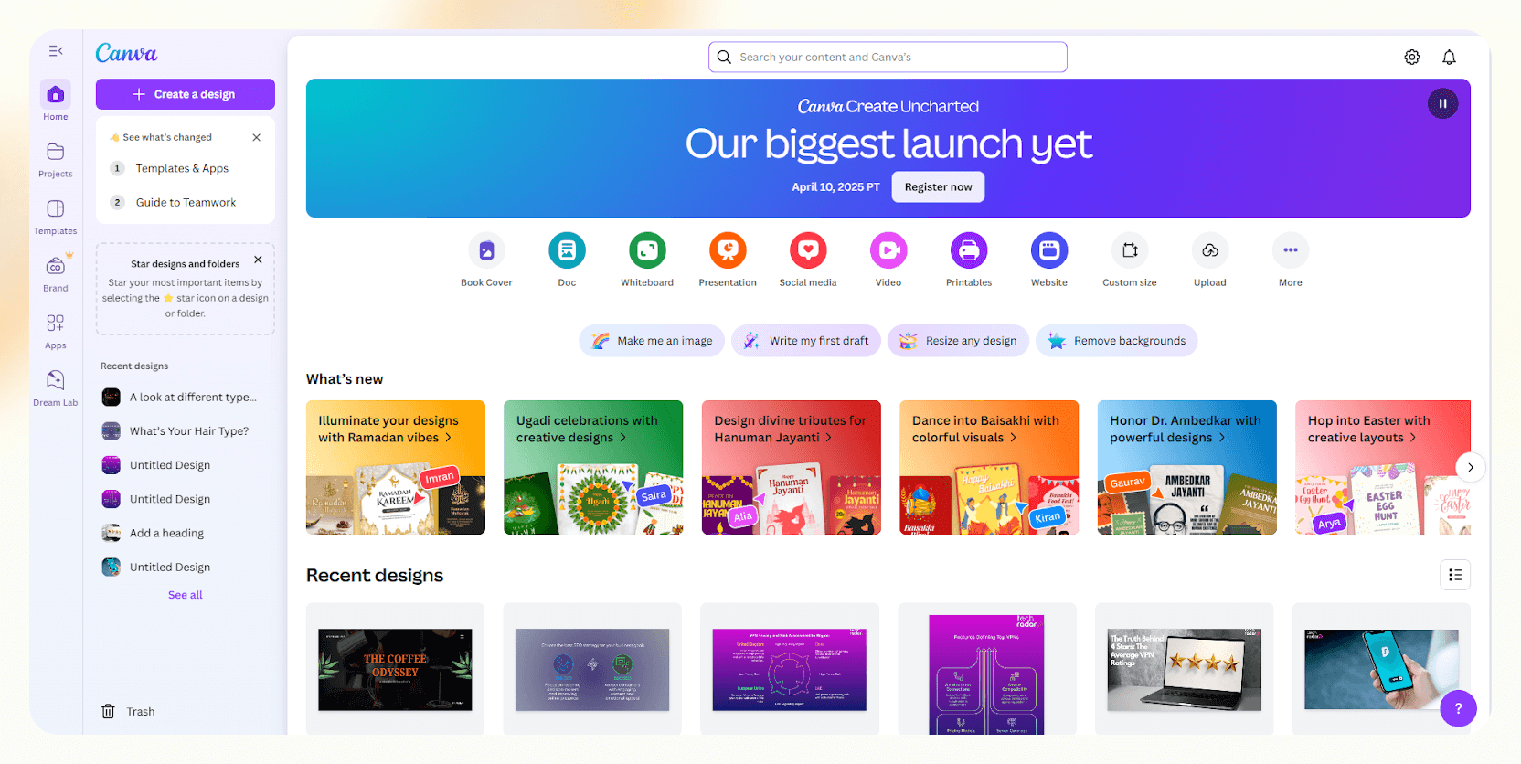Open Templates in the sidebar
Image resolution: width=1521 pixels, height=764 pixels.
point(55,217)
